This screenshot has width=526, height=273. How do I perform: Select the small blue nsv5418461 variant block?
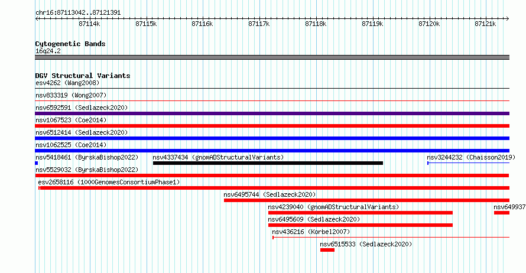pos(36,163)
